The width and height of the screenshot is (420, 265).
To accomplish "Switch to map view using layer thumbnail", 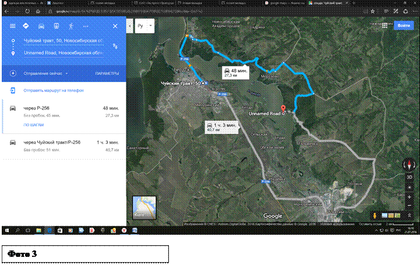I will (x=144, y=208).
